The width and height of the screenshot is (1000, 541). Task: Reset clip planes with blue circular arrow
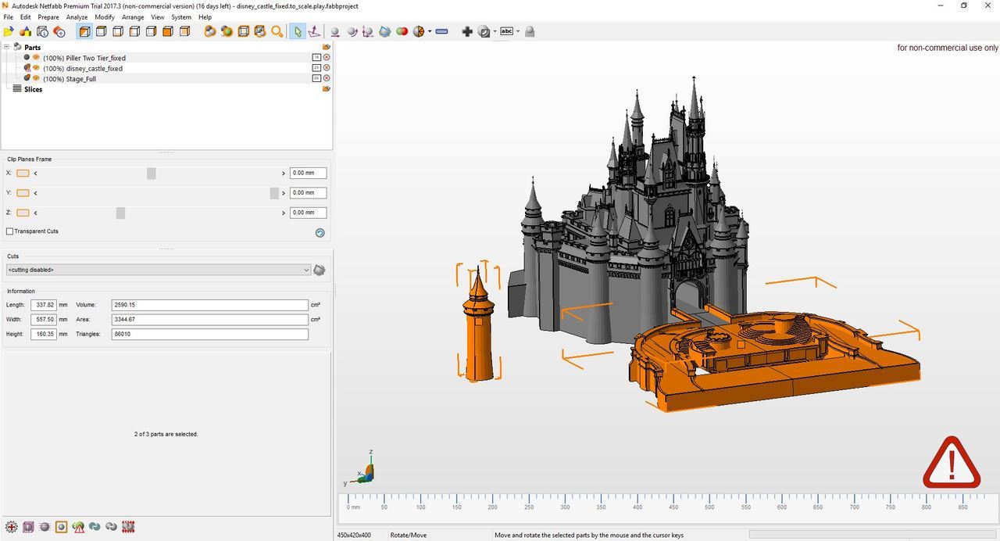pos(320,232)
